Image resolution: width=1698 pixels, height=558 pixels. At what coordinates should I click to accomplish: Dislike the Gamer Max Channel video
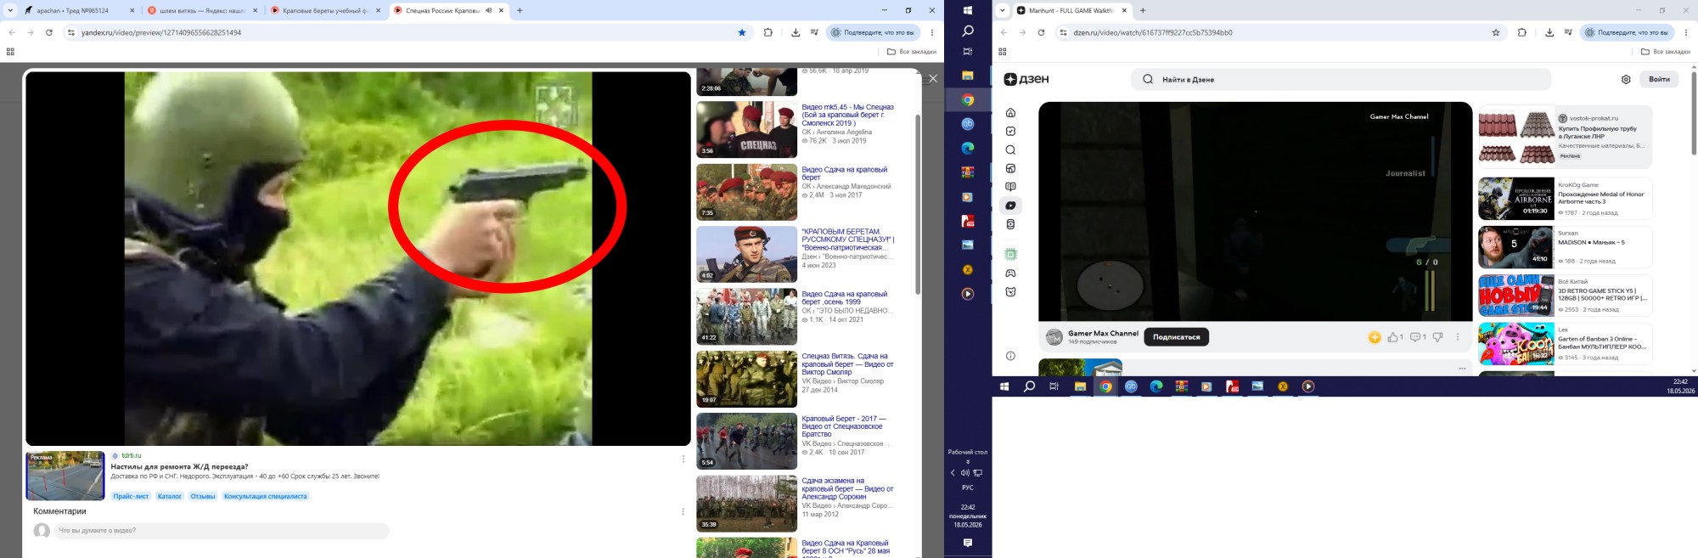(1437, 337)
